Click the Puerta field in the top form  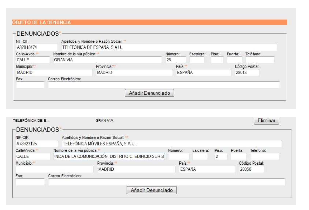click(x=235, y=60)
